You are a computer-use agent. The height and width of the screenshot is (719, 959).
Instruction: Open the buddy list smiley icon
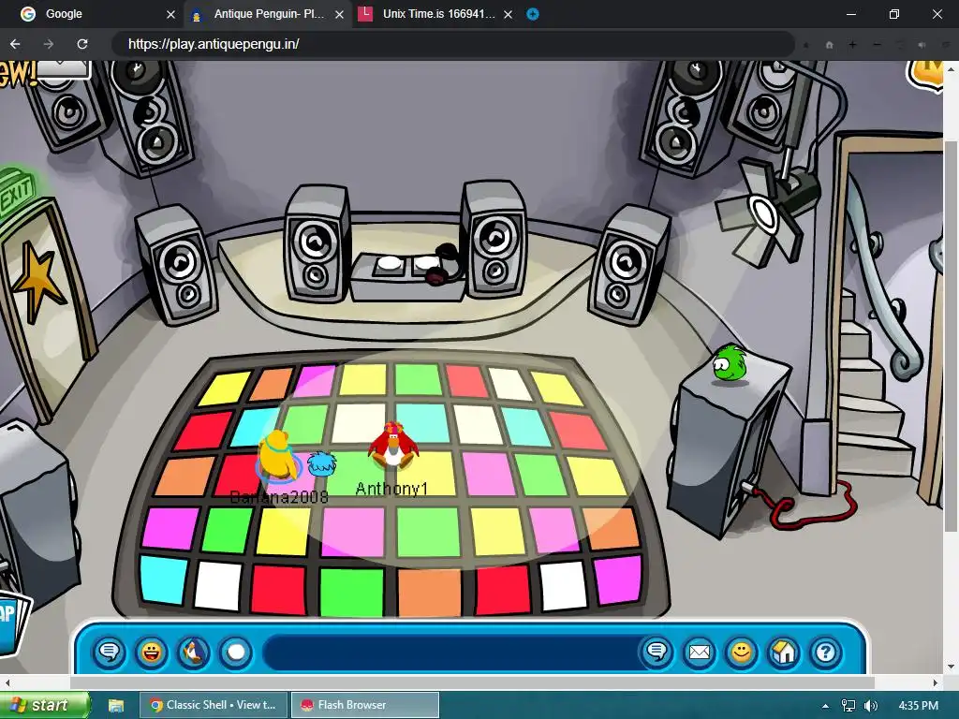pyautogui.click(x=742, y=652)
